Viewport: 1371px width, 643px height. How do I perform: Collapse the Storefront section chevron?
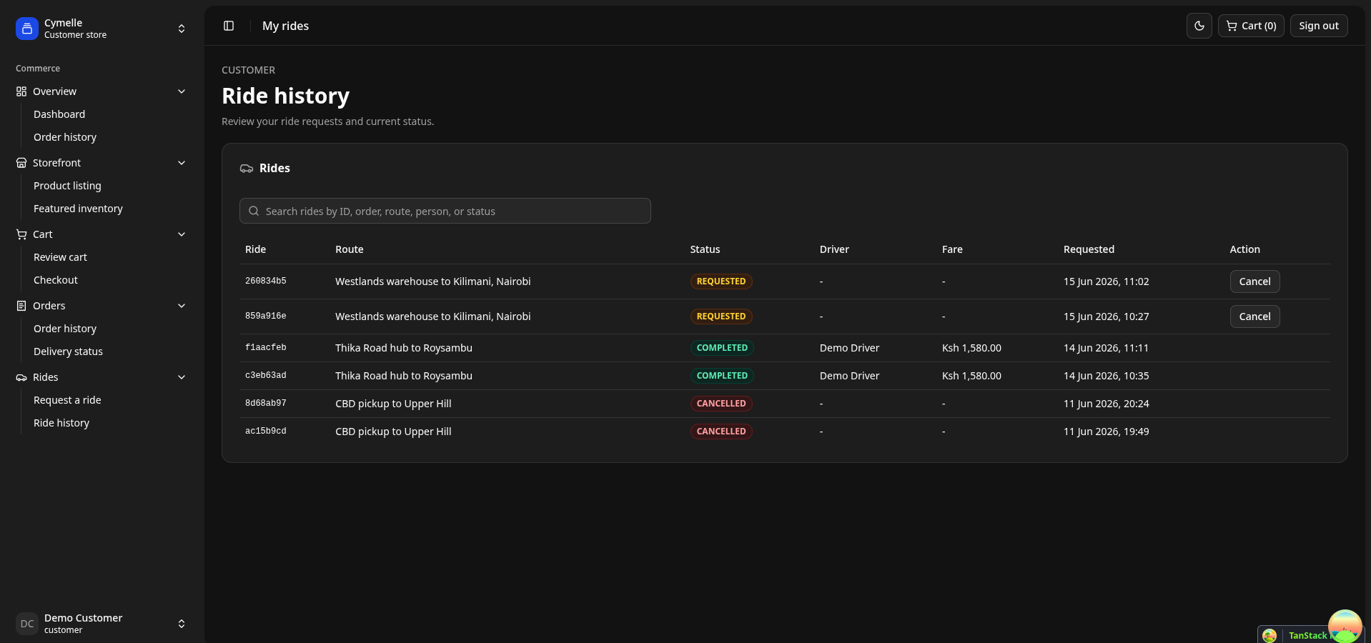point(182,163)
